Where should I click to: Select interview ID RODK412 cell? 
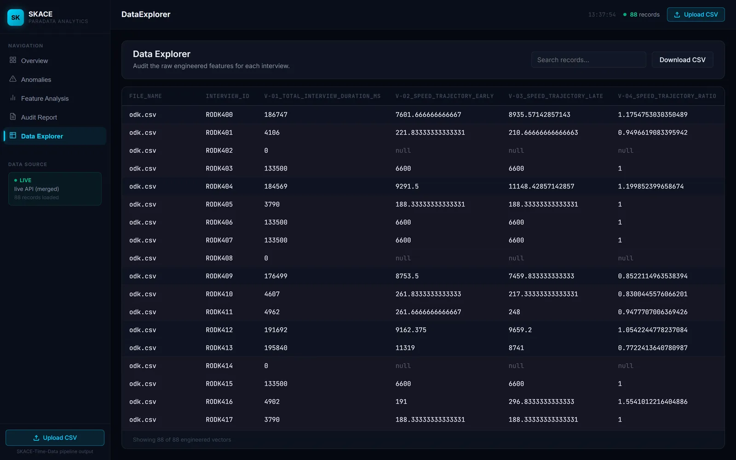click(219, 330)
